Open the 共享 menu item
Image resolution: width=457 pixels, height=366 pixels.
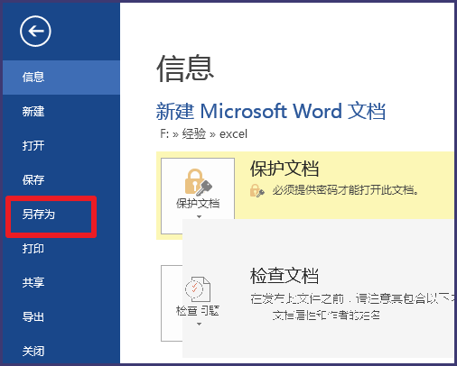coord(61,283)
